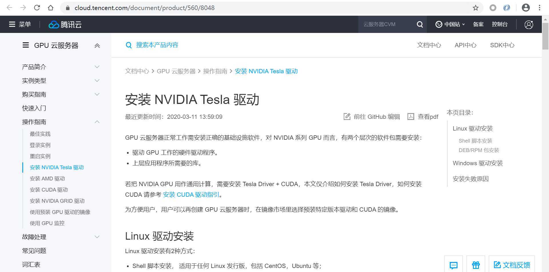Reload the page
The height and width of the screenshot is (272, 549).
click(37, 8)
